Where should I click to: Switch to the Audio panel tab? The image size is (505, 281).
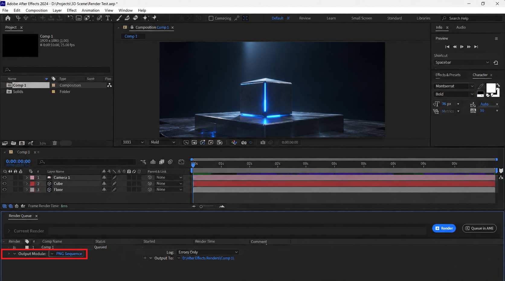click(x=461, y=27)
